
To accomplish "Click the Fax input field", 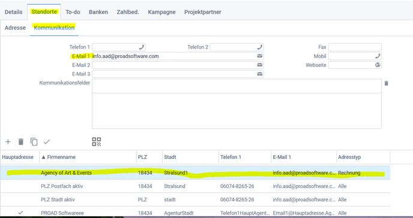I will pyautogui.click(x=355, y=47).
